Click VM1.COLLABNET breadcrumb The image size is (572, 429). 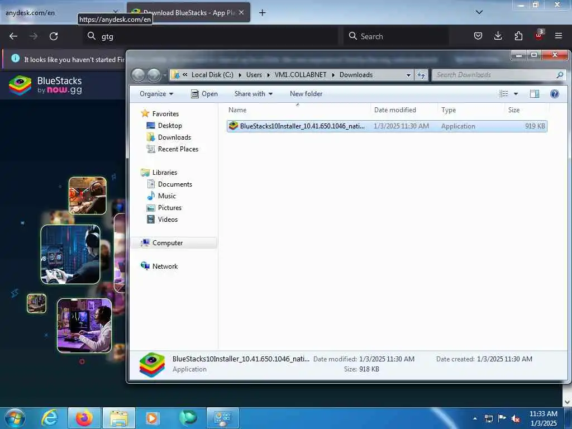click(301, 75)
